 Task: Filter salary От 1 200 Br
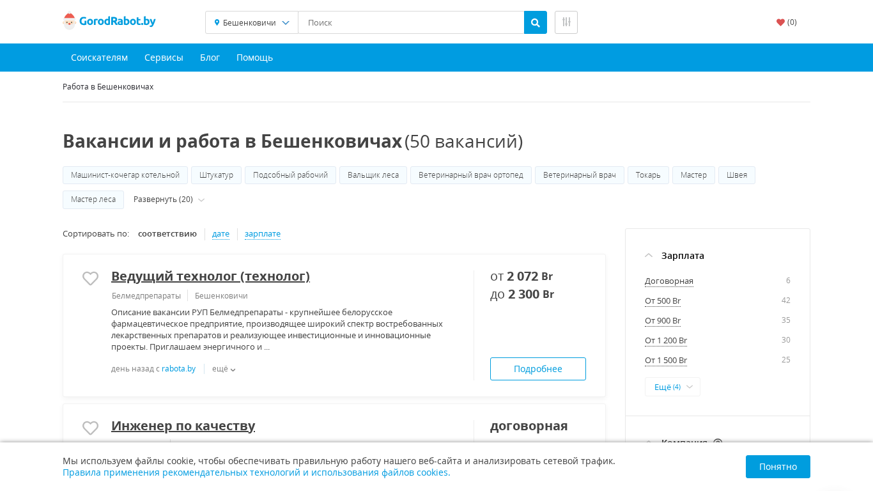click(666, 341)
